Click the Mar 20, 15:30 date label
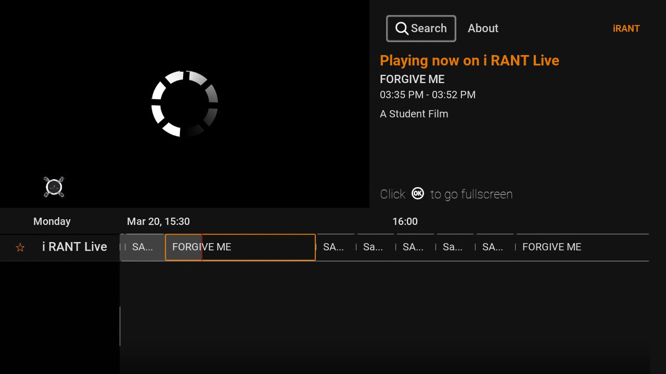The width and height of the screenshot is (666, 374). (x=158, y=221)
